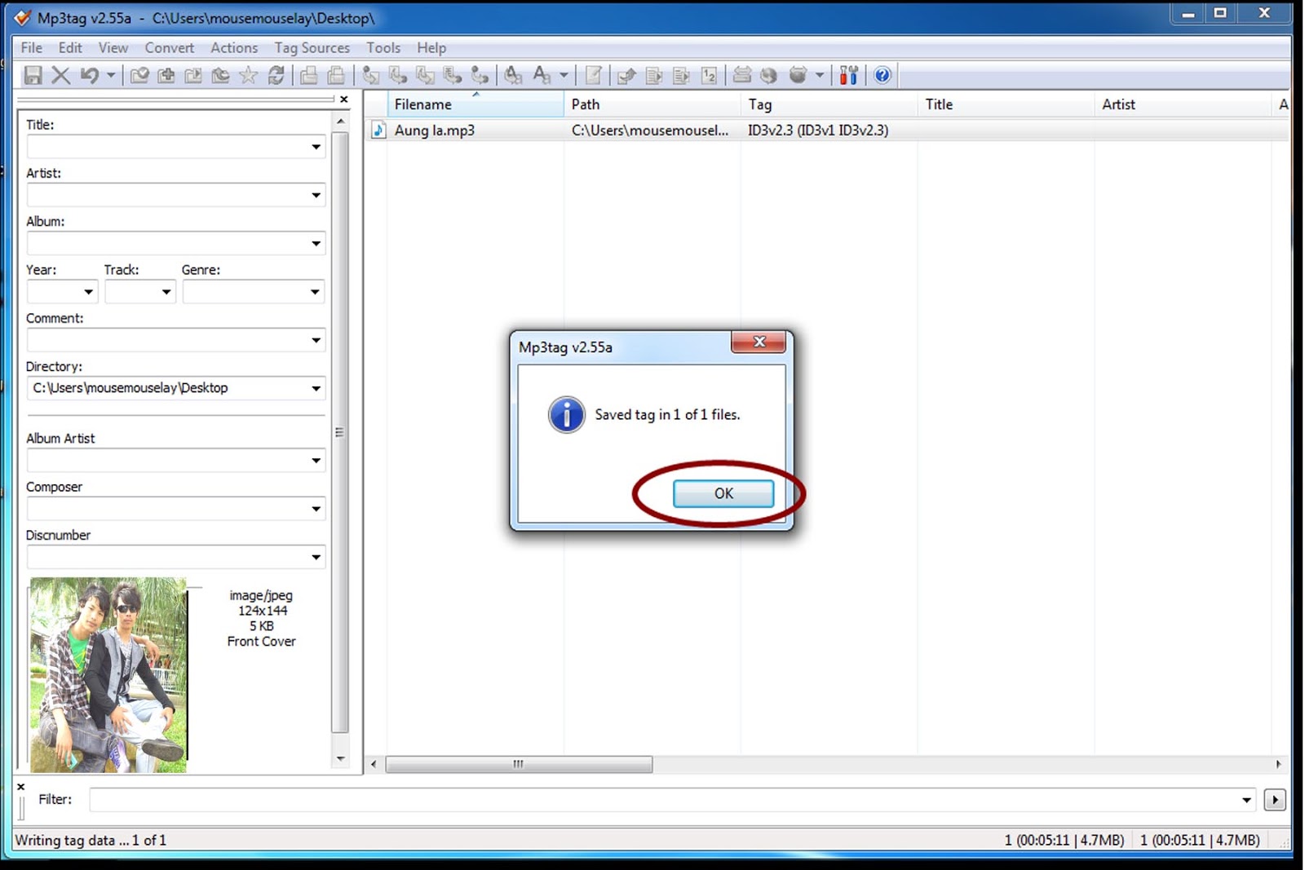Screen dimensions: 1305x870
Task: Expand the Year field dropdown
Action: coord(88,292)
